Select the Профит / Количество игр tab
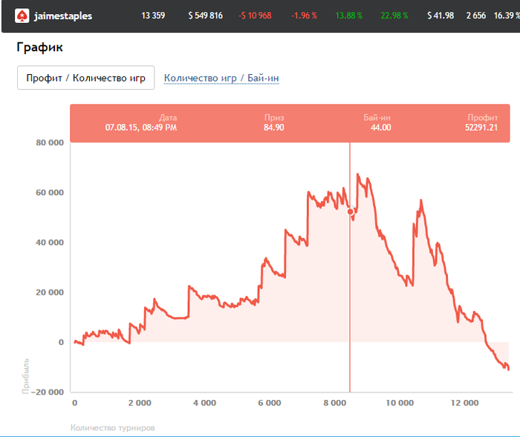This screenshot has height=437, width=520. point(86,78)
